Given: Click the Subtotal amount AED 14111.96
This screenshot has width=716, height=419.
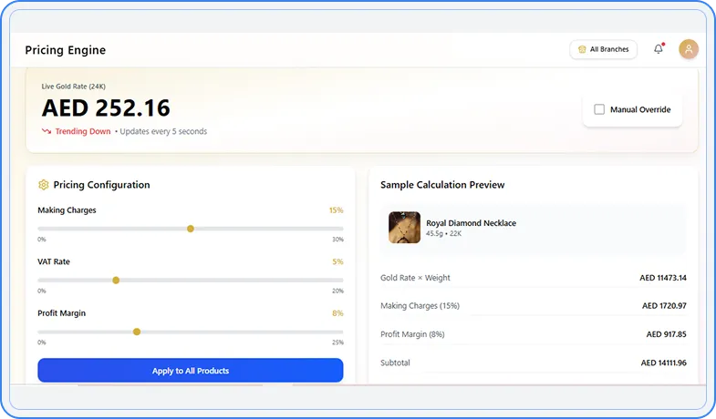Looking at the screenshot, I should [x=663, y=363].
